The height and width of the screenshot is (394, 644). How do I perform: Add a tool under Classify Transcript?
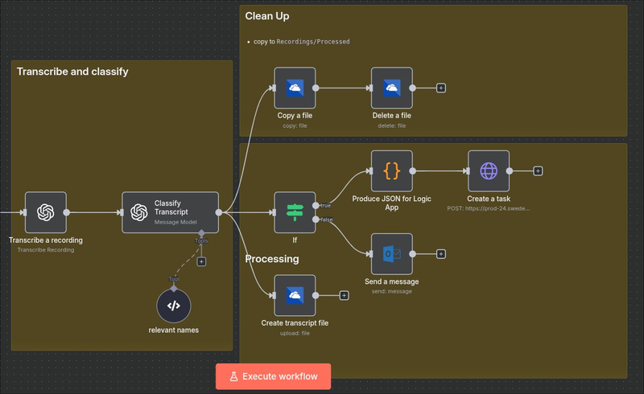[x=201, y=261]
